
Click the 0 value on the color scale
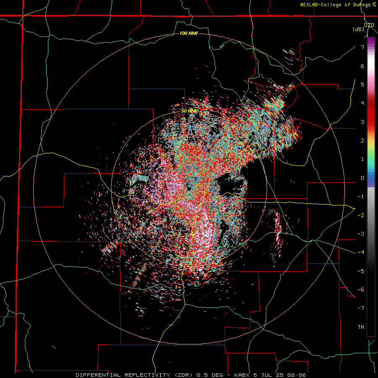point(362,178)
